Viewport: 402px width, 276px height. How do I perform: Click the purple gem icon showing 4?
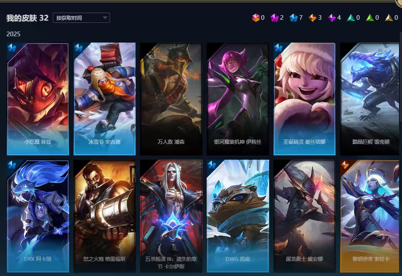(x=332, y=18)
